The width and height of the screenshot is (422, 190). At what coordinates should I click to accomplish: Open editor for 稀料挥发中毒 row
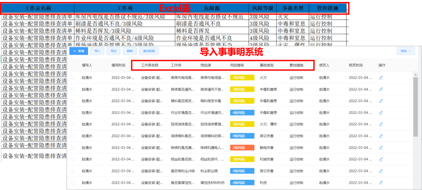click(x=381, y=101)
